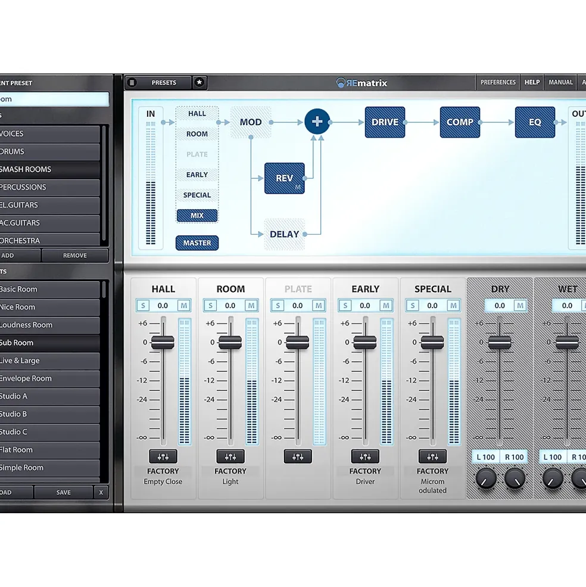Choose the Sub Room preset
The width and height of the screenshot is (586, 587).
[x=49, y=343]
